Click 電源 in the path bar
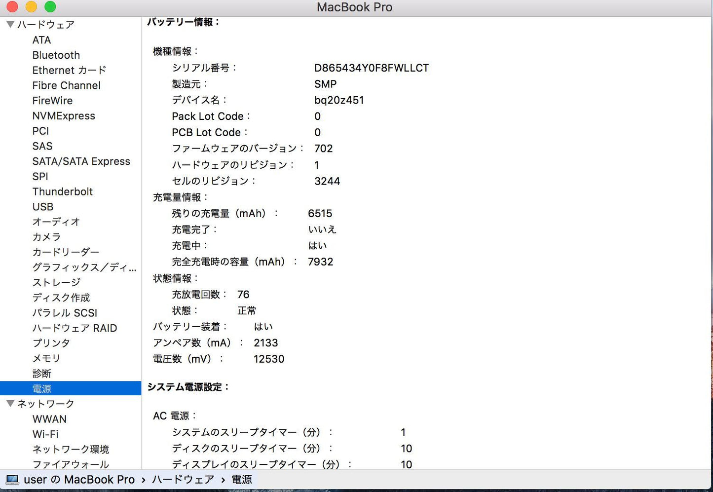The height and width of the screenshot is (492, 713). [242, 480]
